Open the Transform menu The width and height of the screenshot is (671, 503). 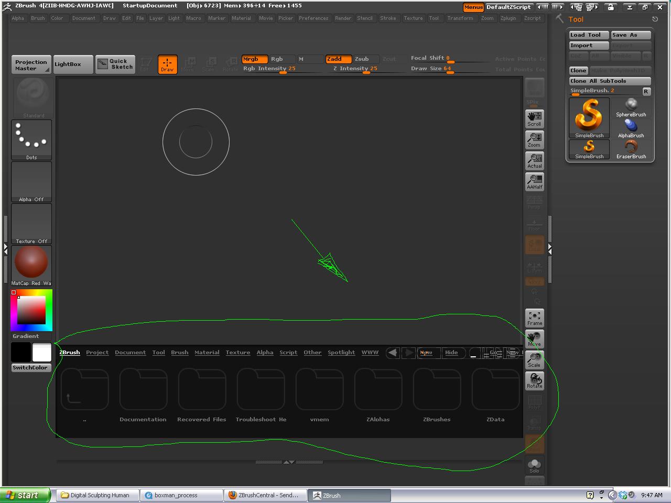460,18
